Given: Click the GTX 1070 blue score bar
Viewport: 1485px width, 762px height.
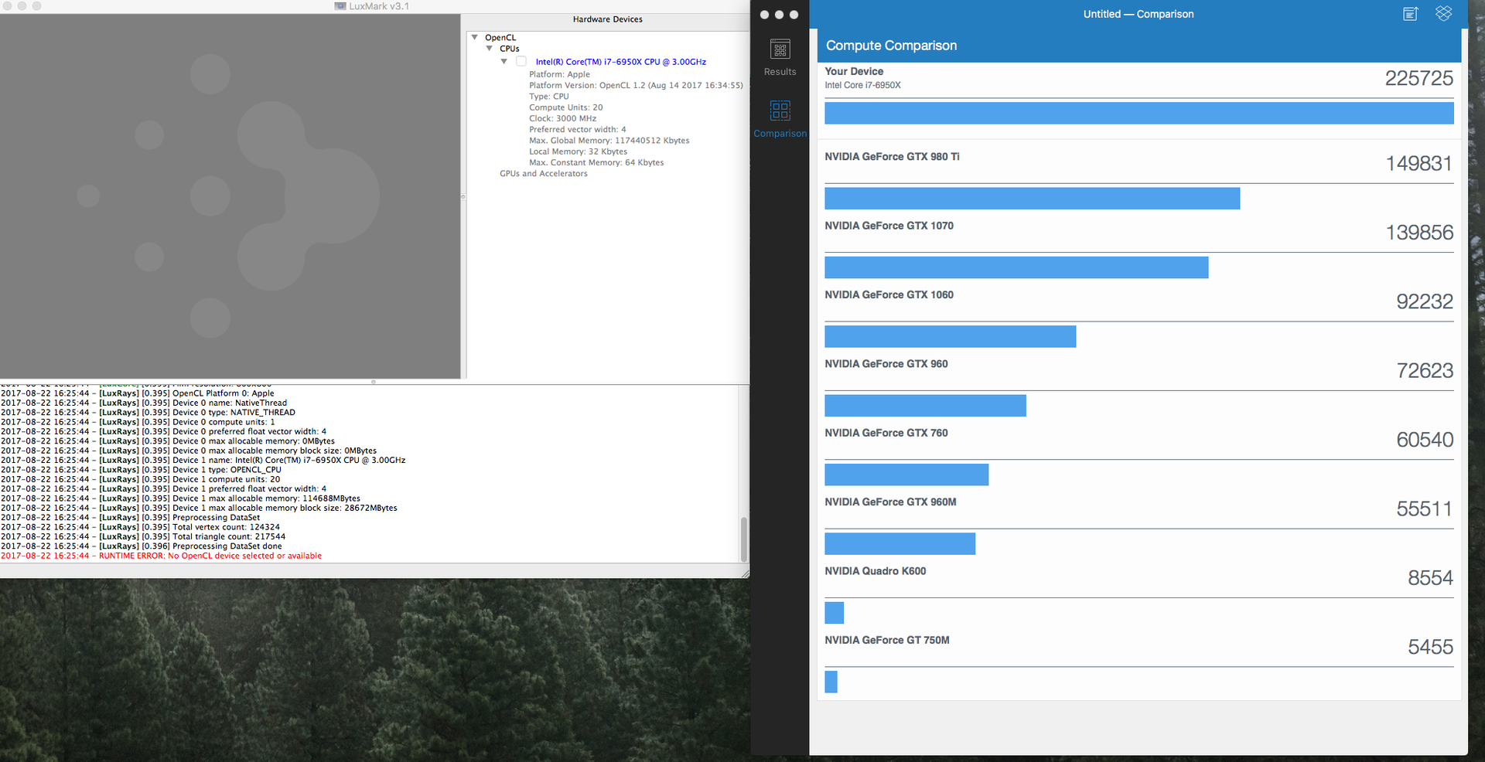Looking at the screenshot, I should tap(1016, 267).
